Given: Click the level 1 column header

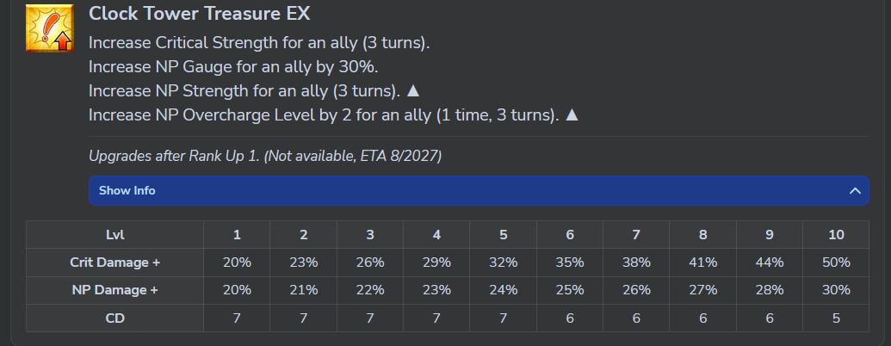Looking at the screenshot, I should [x=237, y=235].
